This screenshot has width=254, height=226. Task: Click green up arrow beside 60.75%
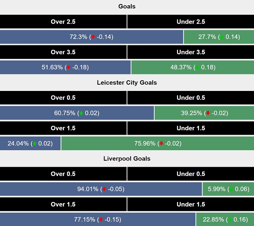point(81,113)
